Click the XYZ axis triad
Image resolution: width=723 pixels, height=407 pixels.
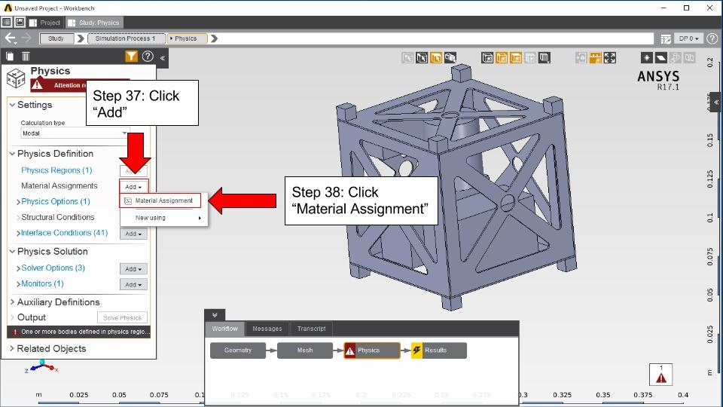[41, 366]
